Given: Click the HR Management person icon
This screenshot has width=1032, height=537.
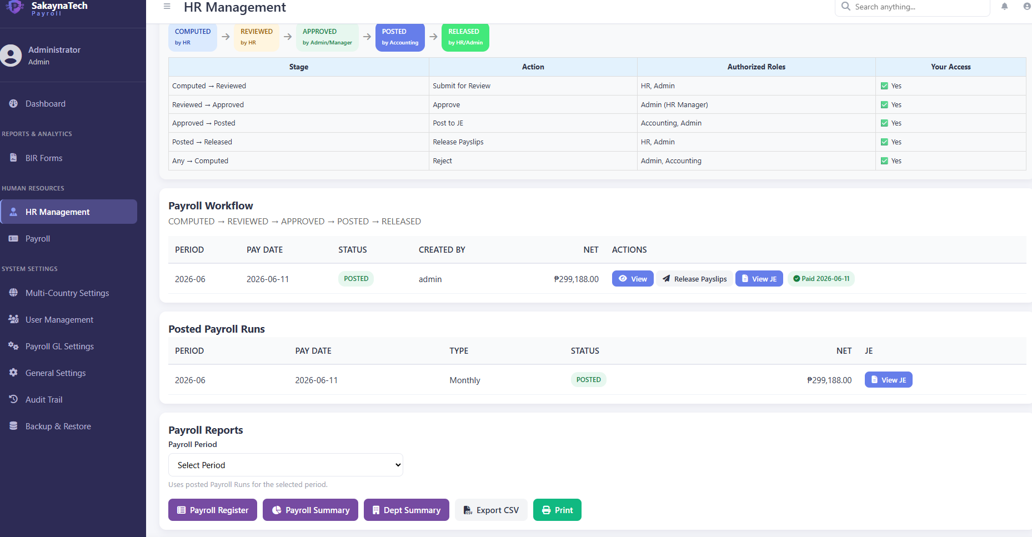Looking at the screenshot, I should (x=13, y=212).
